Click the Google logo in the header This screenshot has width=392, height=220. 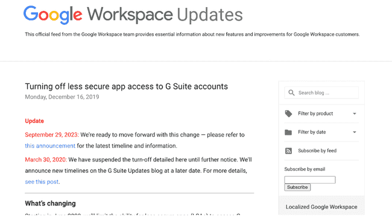click(x=52, y=15)
